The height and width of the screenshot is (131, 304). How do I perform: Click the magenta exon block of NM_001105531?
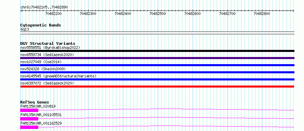coord(29,119)
